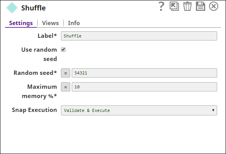Viewport: 226px width, 154px height.
Task: Click into the Label text field
Action: (x=139, y=36)
